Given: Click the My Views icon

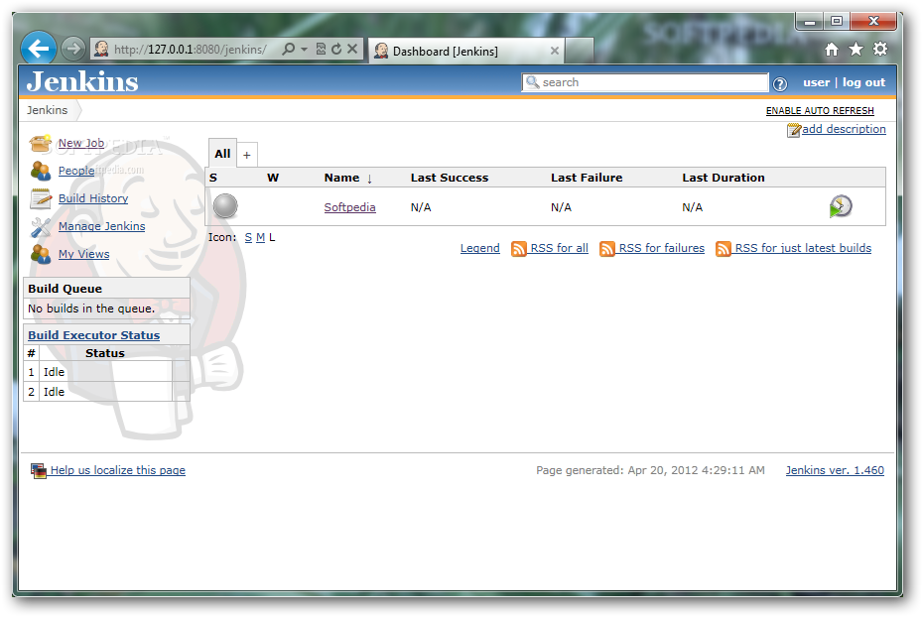Looking at the screenshot, I should [x=41, y=254].
